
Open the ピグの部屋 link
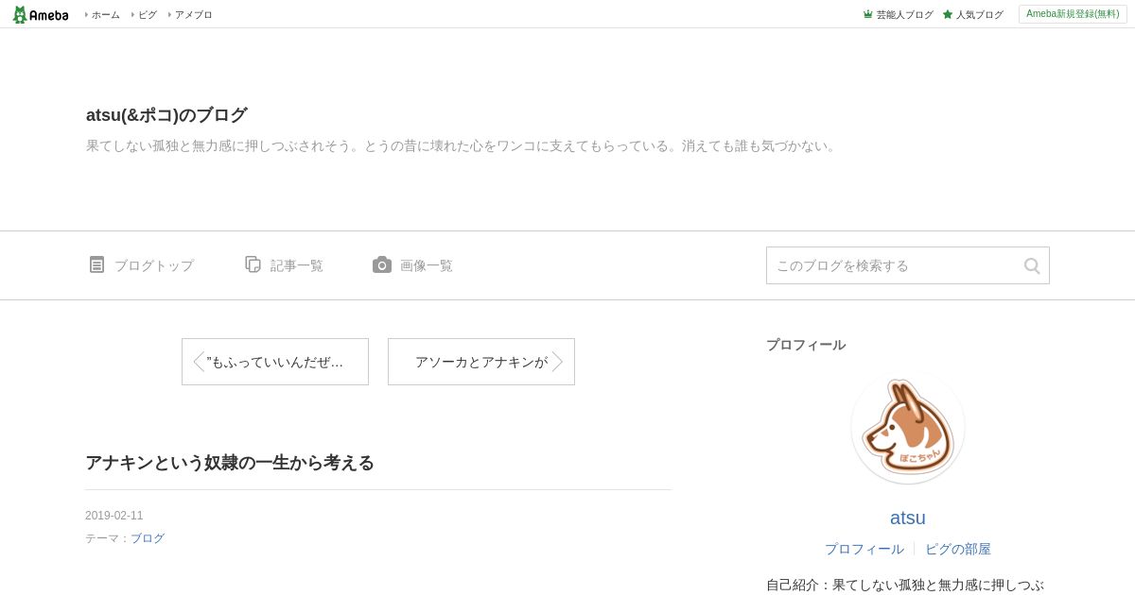(x=958, y=549)
